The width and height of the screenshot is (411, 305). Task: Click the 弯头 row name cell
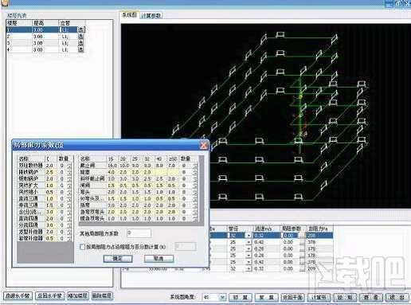click(x=92, y=192)
